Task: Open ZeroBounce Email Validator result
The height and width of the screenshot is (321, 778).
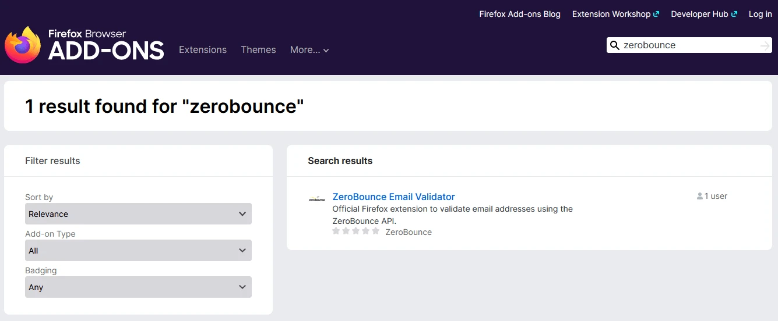Action: point(393,197)
